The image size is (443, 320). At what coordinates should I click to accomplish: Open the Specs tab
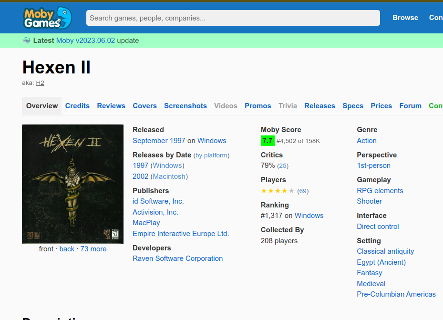353,106
